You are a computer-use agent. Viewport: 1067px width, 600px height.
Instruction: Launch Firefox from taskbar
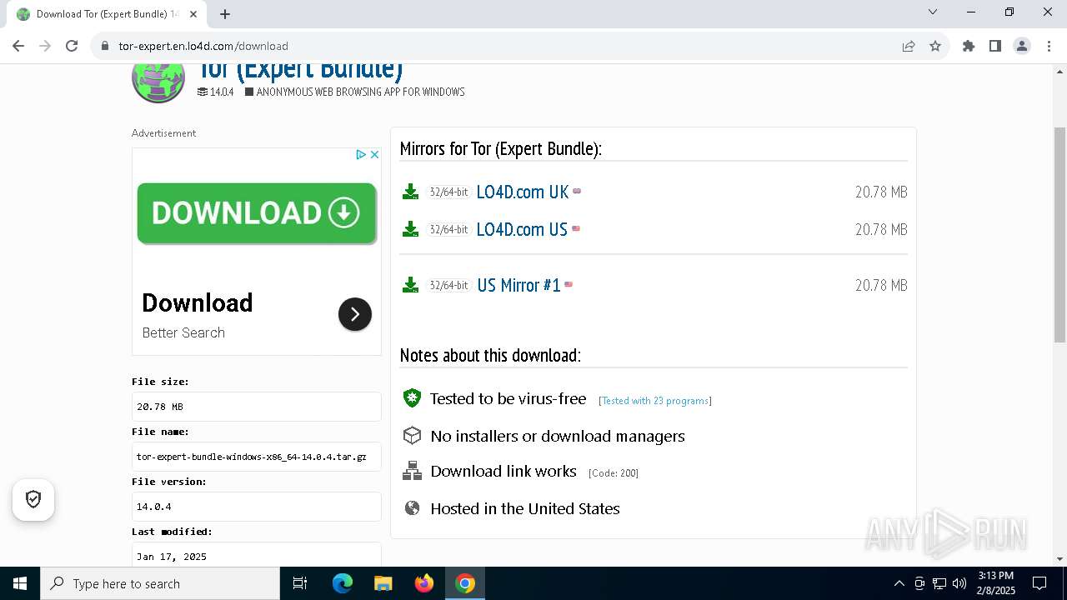point(424,583)
